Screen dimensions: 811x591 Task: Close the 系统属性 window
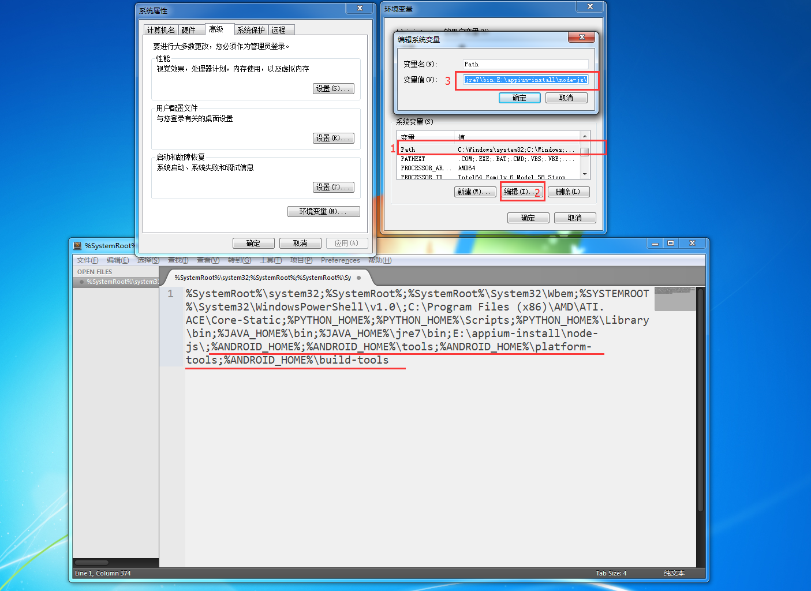(360, 8)
